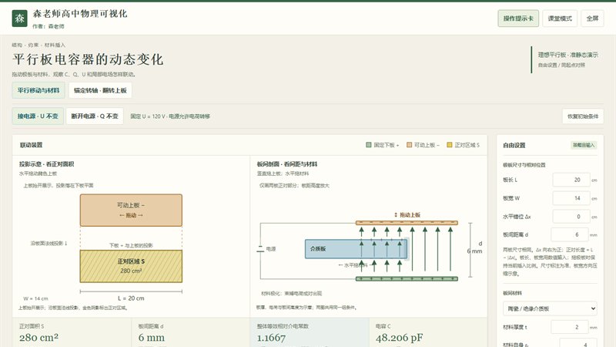Click the 理想平行板·准静态演示 note
The width and height of the screenshot is (616, 347).
[568, 55]
